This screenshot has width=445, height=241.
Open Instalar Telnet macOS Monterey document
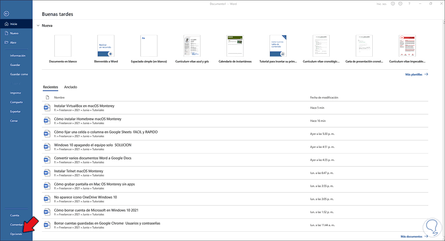click(235, 173)
